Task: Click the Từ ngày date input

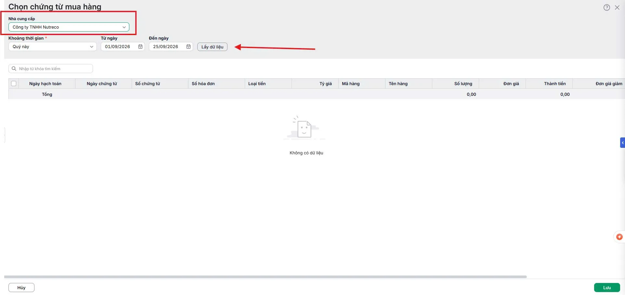Action: (123, 46)
